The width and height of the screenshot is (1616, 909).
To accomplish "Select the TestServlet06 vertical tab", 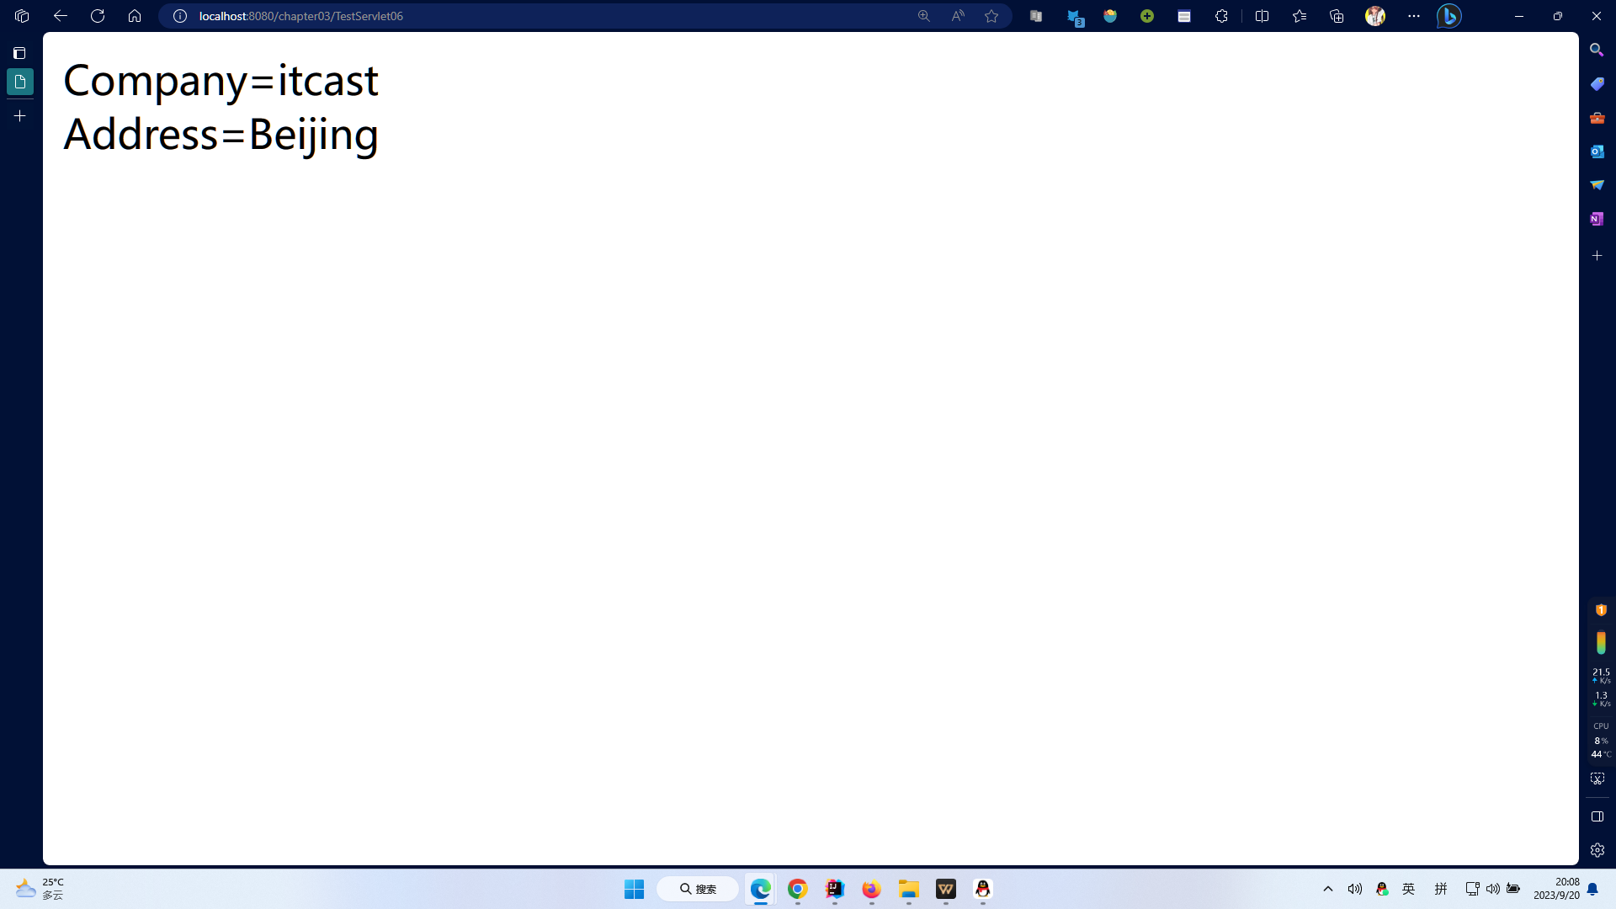I will pyautogui.click(x=20, y=82).
